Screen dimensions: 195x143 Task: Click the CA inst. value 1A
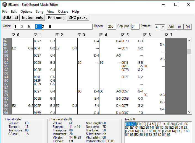click(x=27, y=134)
